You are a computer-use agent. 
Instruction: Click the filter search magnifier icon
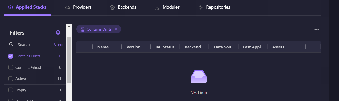pyautogui.click(x=11, y=44)
